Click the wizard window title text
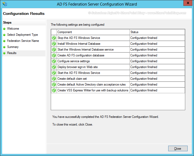This screenshot has width=194, height=156. tap(97, 4)
